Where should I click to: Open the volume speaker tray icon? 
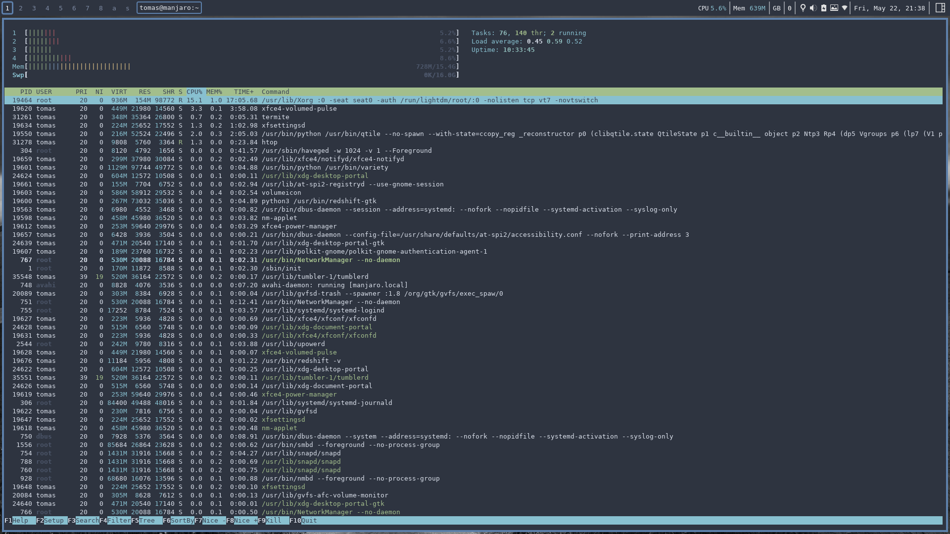coord(813,8)
